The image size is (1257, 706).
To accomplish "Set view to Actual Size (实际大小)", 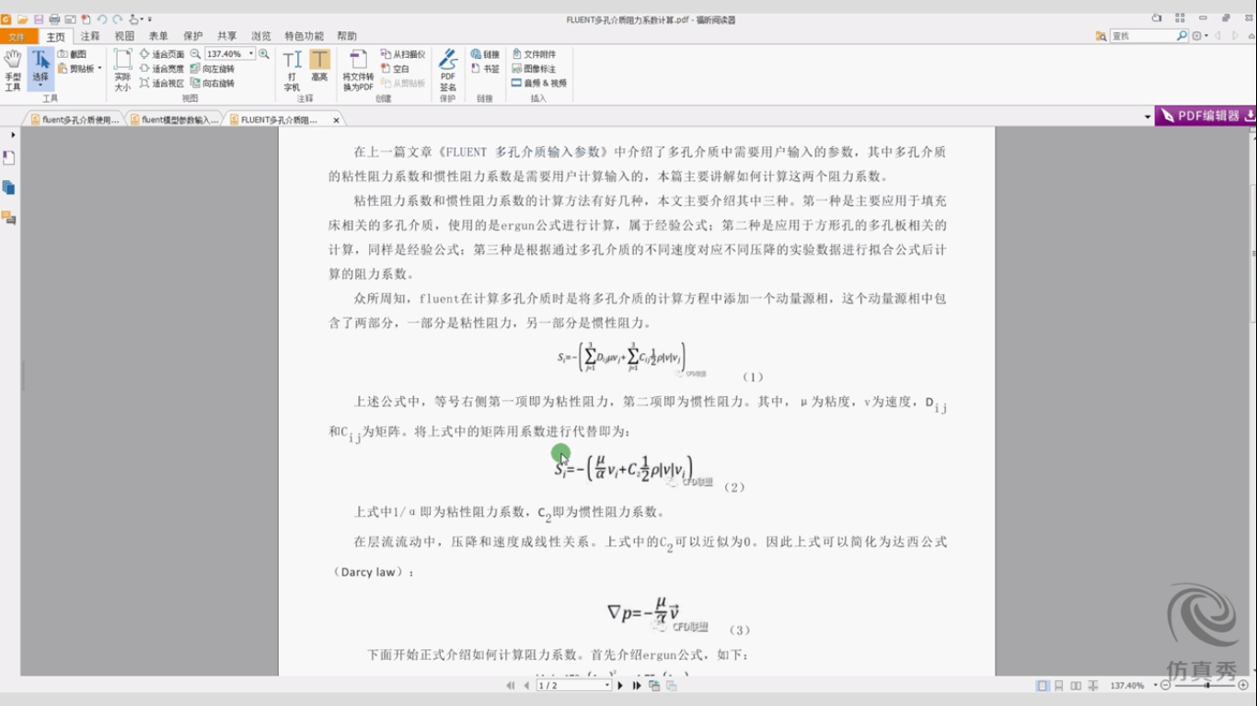I will pos(122,70).
